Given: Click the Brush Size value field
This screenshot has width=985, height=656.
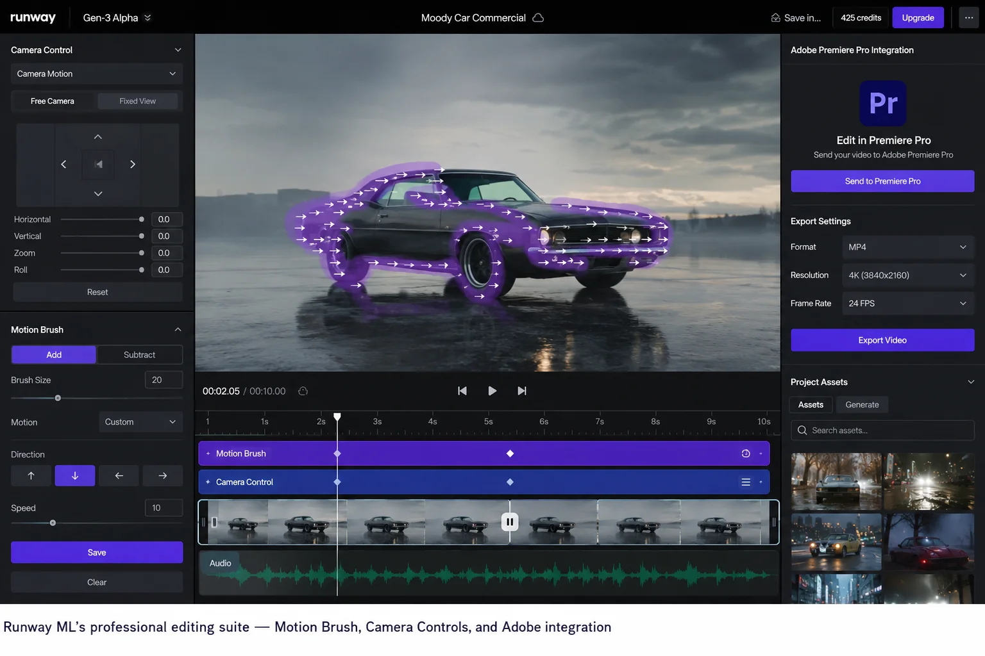Looking at the screenshot, I should (x=164, y=380).
